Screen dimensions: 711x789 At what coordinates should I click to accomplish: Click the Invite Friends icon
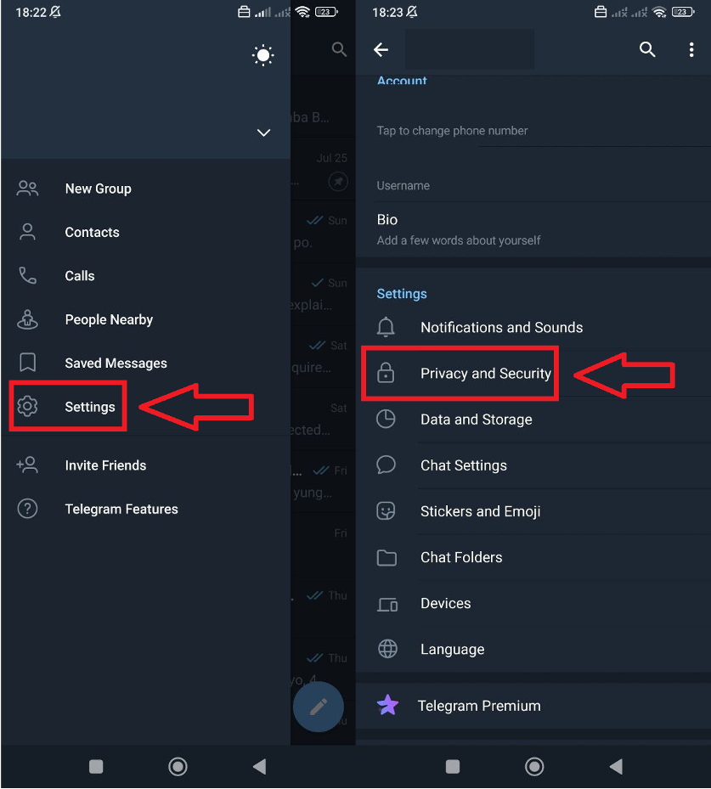(28, 465)
